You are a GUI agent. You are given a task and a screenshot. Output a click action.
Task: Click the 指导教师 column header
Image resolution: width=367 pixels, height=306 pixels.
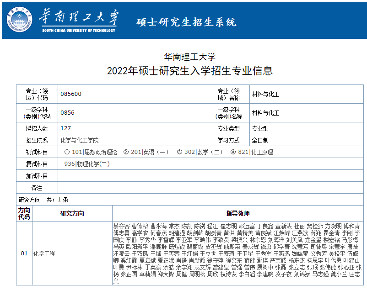(237, 213)
